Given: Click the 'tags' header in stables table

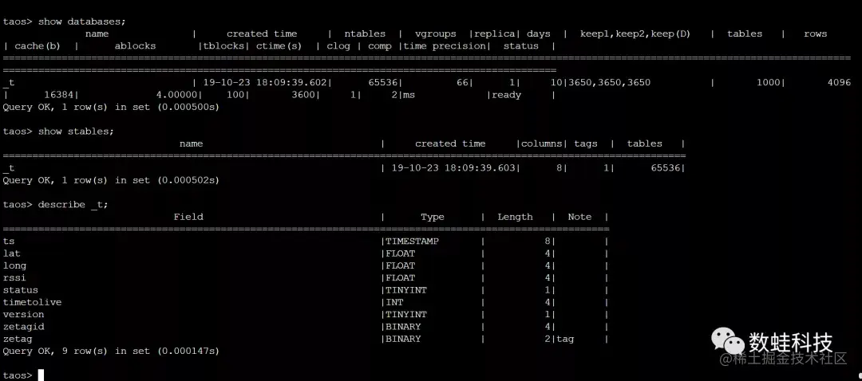Looking at the screenshot, I should 586,143.
